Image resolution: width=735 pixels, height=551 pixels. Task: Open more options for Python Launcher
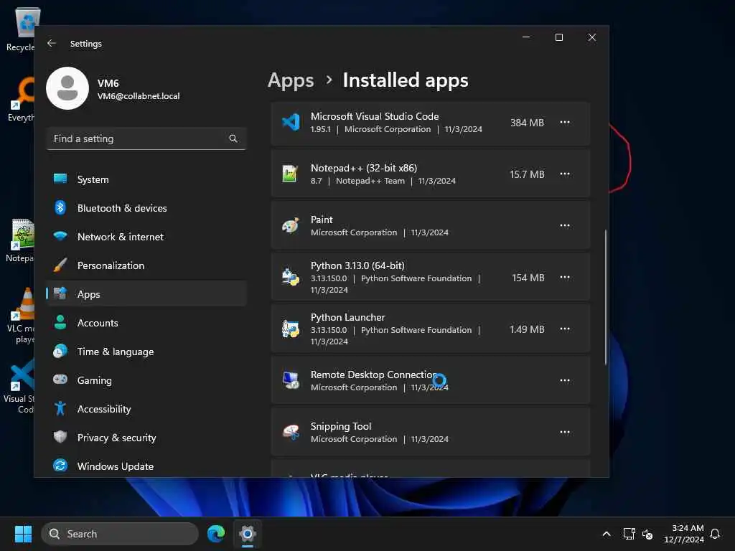click(x=565, y=329)
